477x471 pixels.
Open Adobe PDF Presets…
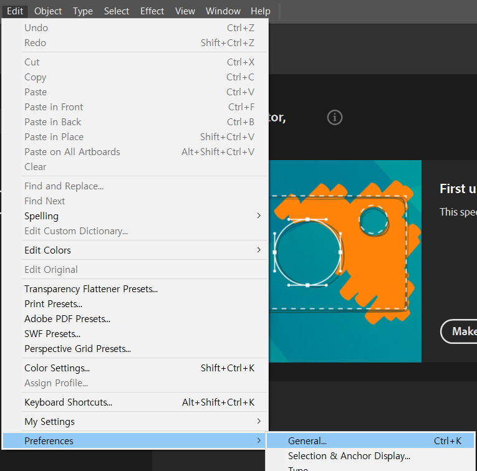[x=135, y=319]
